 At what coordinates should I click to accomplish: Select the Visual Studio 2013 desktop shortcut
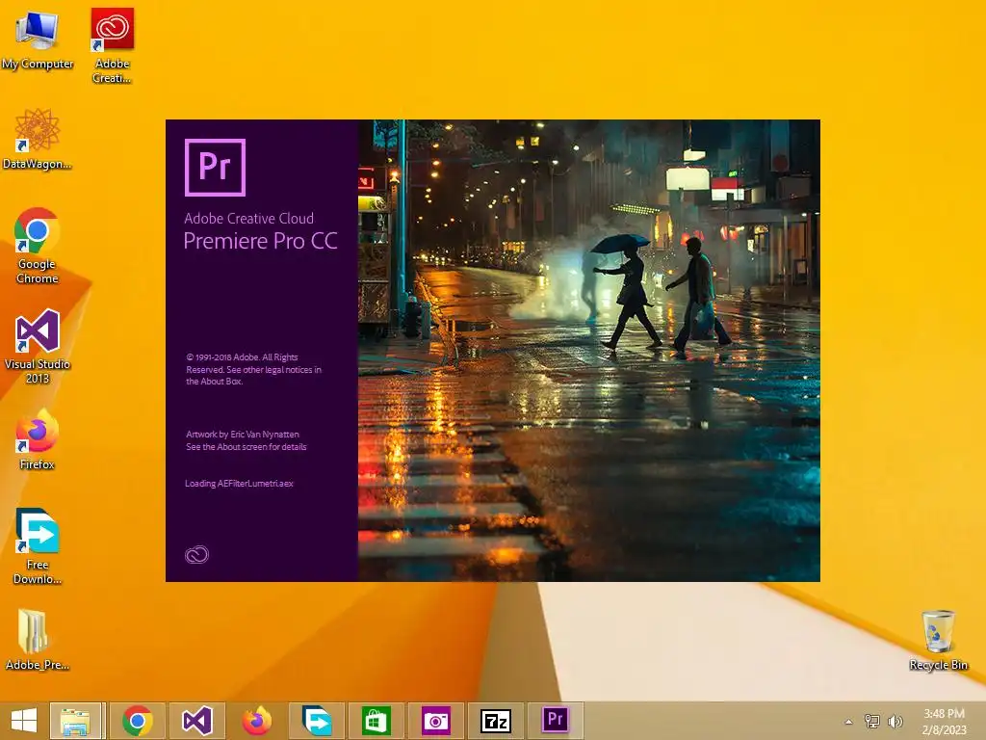pyautogui.click(x=38, y=346)
